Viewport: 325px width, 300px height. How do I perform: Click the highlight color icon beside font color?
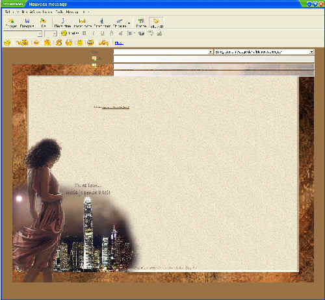[x=121, y=33]
